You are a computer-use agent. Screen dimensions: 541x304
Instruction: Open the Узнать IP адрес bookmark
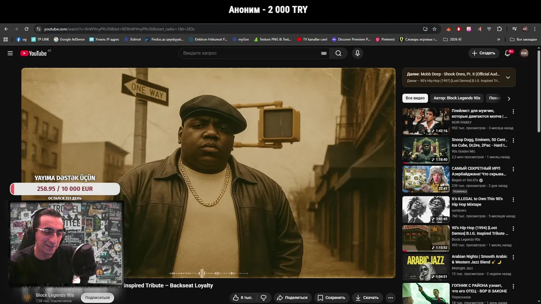pyautogui.click(x=104, y=39)
